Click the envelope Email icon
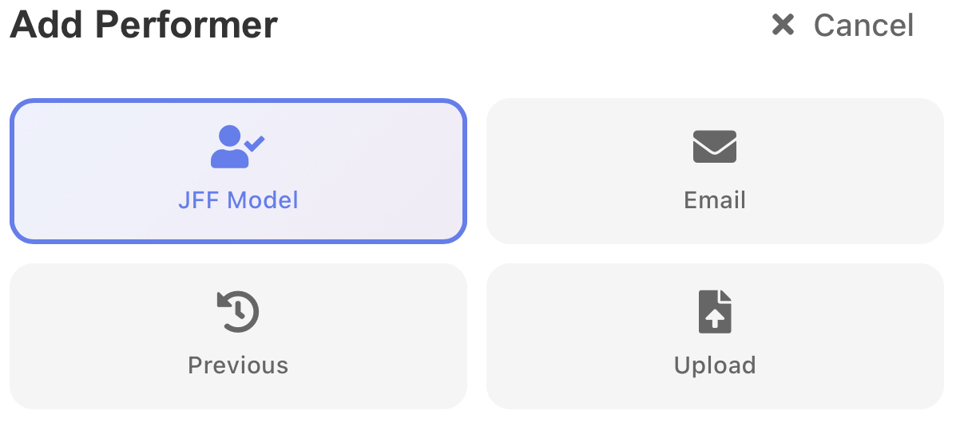This screenshot has height=438, width=964. (714, 147)
